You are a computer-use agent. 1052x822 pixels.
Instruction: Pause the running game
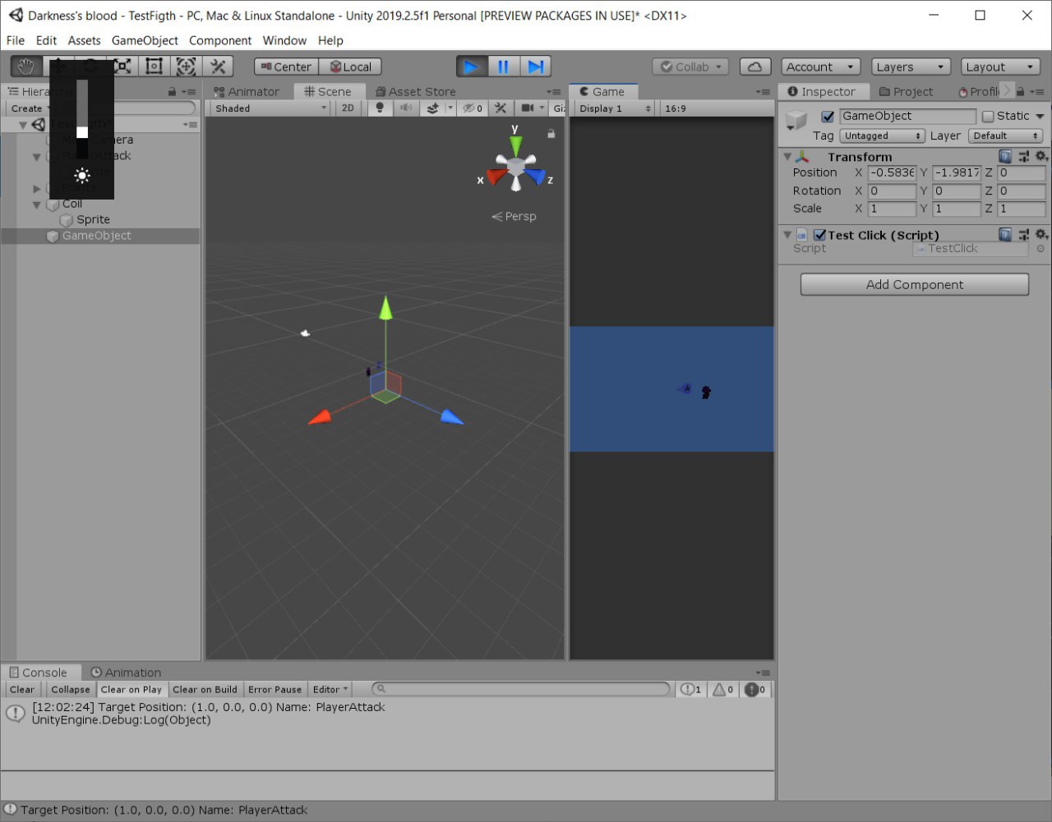(503, 67)
